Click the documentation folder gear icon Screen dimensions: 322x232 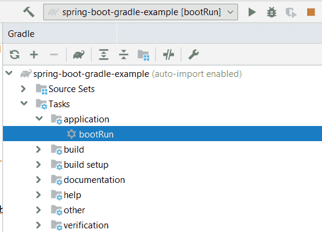click(56, 180)
